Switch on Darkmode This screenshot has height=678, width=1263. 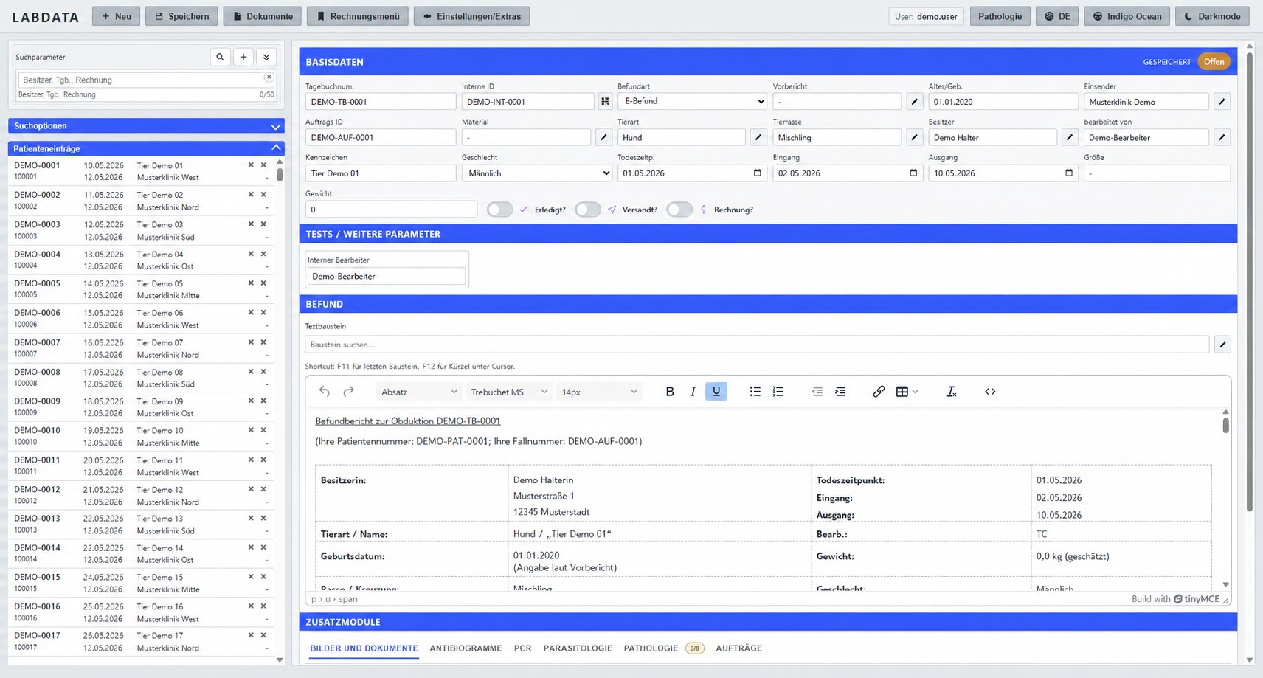coord(1212,16)
